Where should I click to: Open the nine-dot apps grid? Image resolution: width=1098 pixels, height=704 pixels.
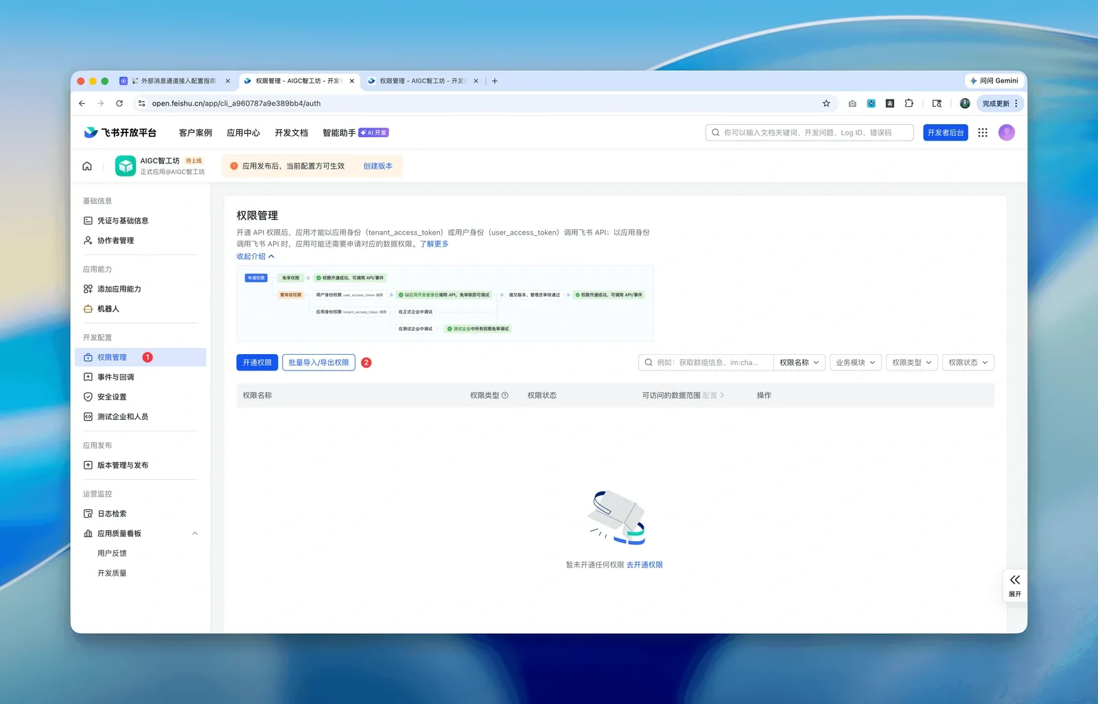pos(983,132)
